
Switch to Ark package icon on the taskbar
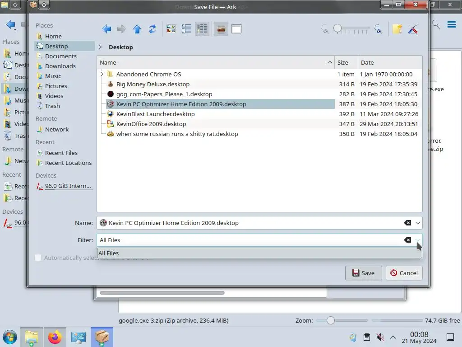click(102, 337)
